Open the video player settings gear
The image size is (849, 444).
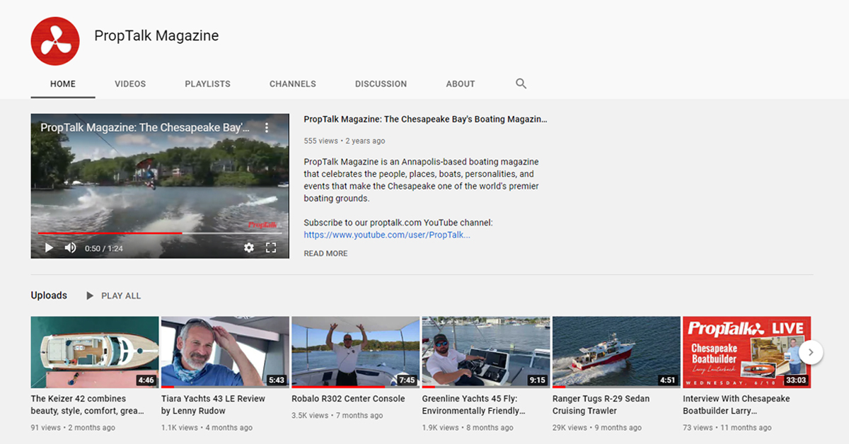coord(249,247)
